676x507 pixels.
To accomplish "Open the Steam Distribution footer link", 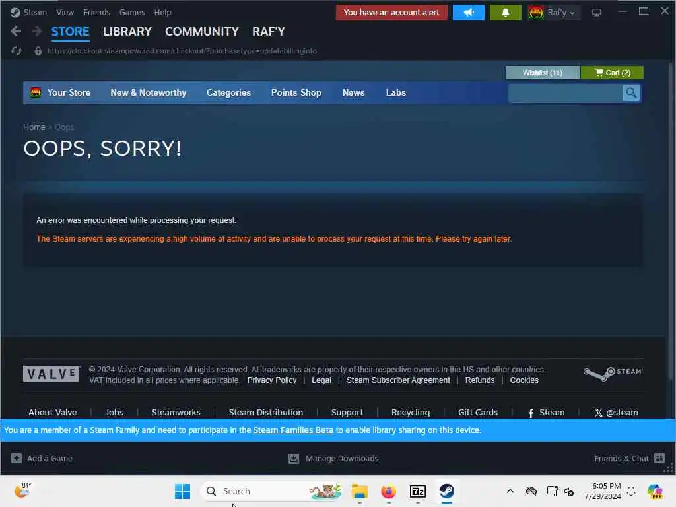I will (266, 412).
